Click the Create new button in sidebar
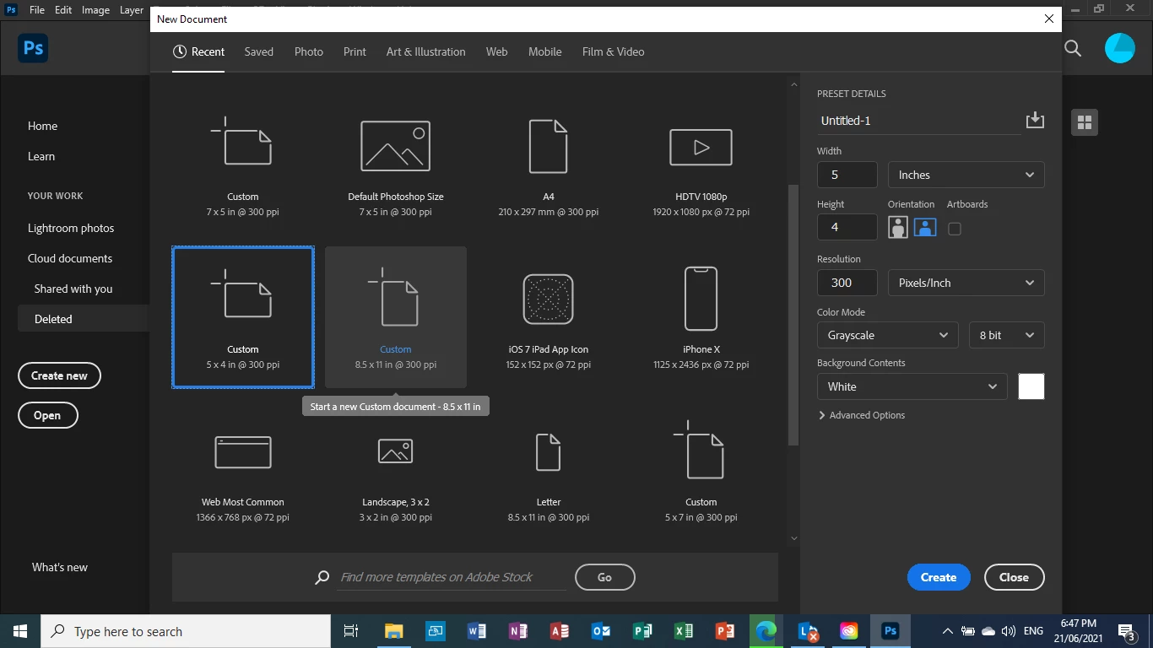The width and height of the screenshot is (1153, 648). (59, 375)
